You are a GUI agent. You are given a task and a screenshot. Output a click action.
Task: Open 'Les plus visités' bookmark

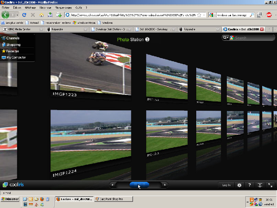point(12,23)
